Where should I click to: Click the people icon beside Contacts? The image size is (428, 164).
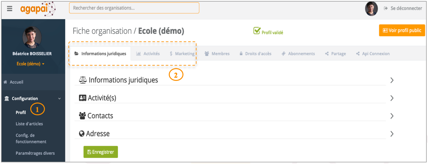click(82, 116)
